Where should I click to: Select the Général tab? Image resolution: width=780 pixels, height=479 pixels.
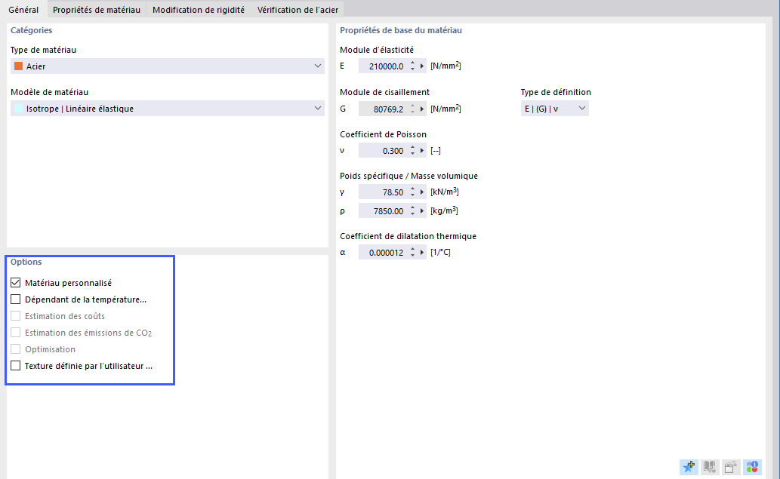23,10
